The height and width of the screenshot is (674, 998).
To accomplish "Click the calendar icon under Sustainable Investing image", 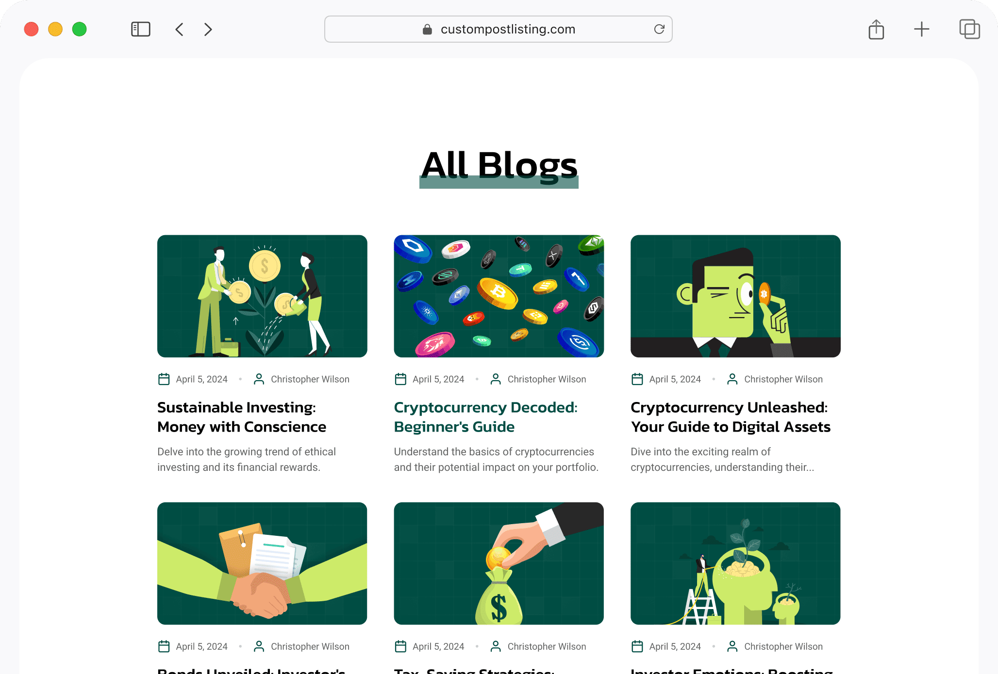I will [x=164, y=379].
